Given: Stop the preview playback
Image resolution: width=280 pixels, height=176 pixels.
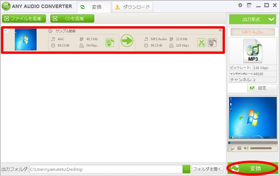Looking at the screenshot, I should (x=239, y=148).
